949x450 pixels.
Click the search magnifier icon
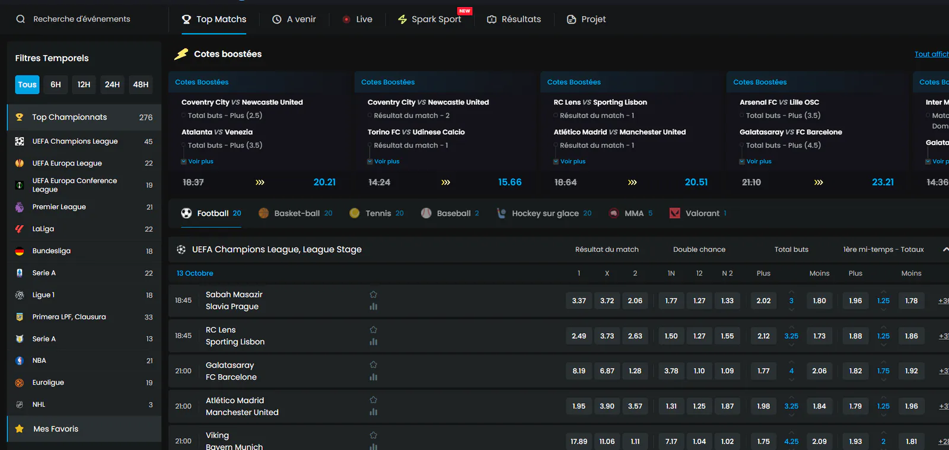(x=21, y=19)
